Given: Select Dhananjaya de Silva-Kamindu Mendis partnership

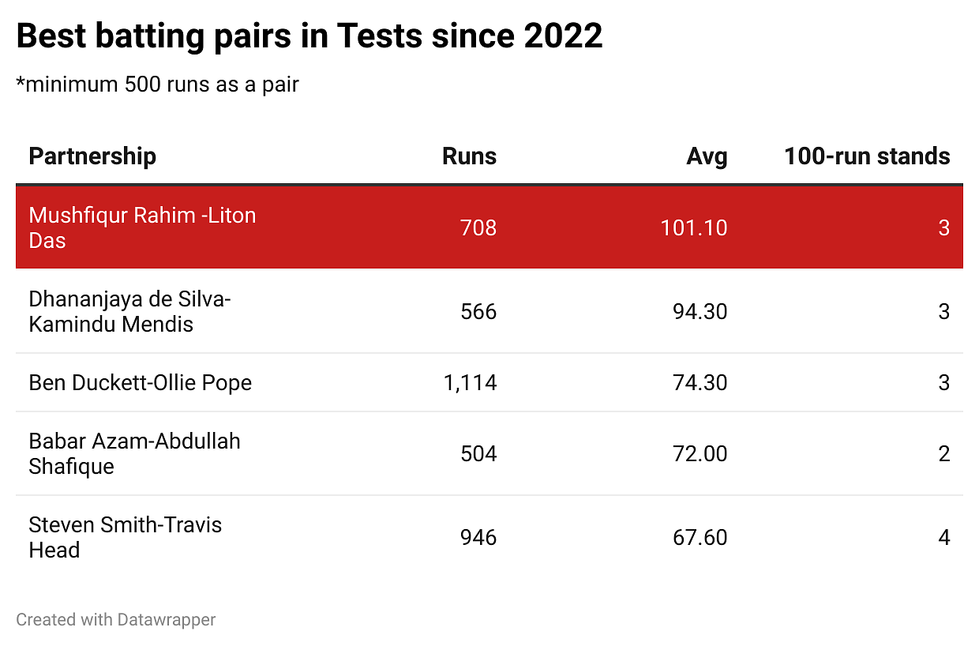Looking at the screenshot, I should click(x=129, y=311).
